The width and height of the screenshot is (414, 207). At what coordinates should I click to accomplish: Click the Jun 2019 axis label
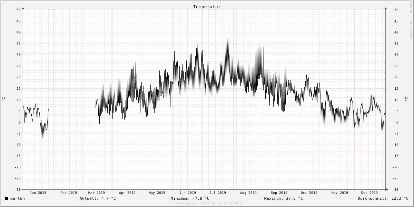(188, 193)
